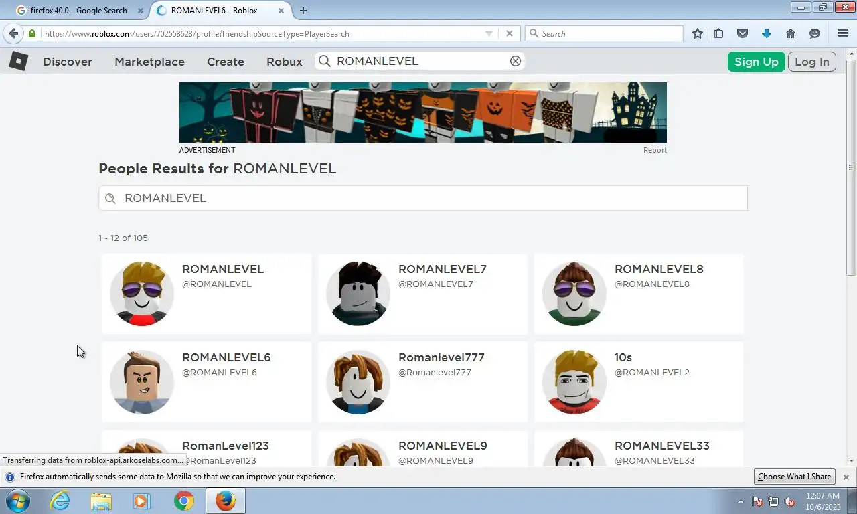
Task: Click the muted volume tray icon
Action: 790,501
